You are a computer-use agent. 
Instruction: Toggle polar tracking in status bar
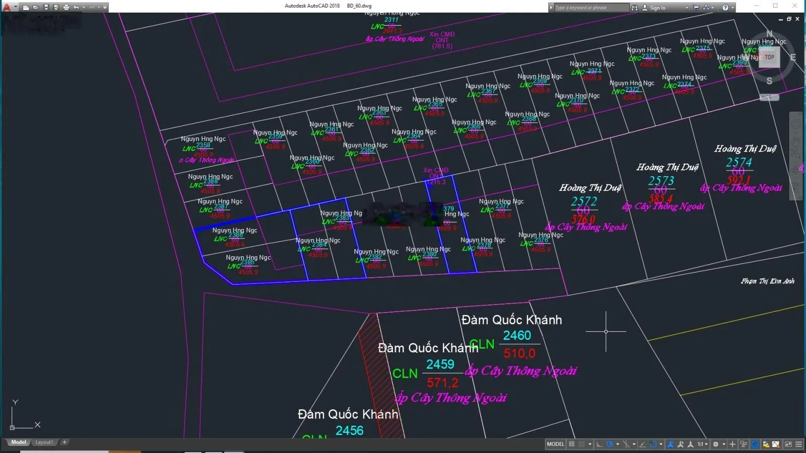coord(610,444)
